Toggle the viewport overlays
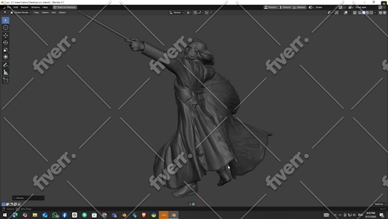The height and width of the screenshot is (219, 388). 345,13
